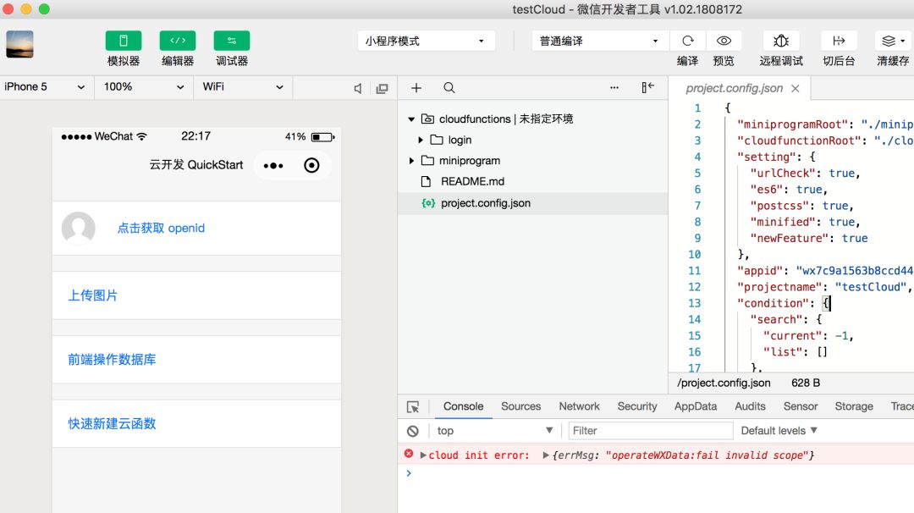The height and width of the screenshot is (513, 914).
Task: Click the "projectname" key in editor
Action: tap(779, 287)
